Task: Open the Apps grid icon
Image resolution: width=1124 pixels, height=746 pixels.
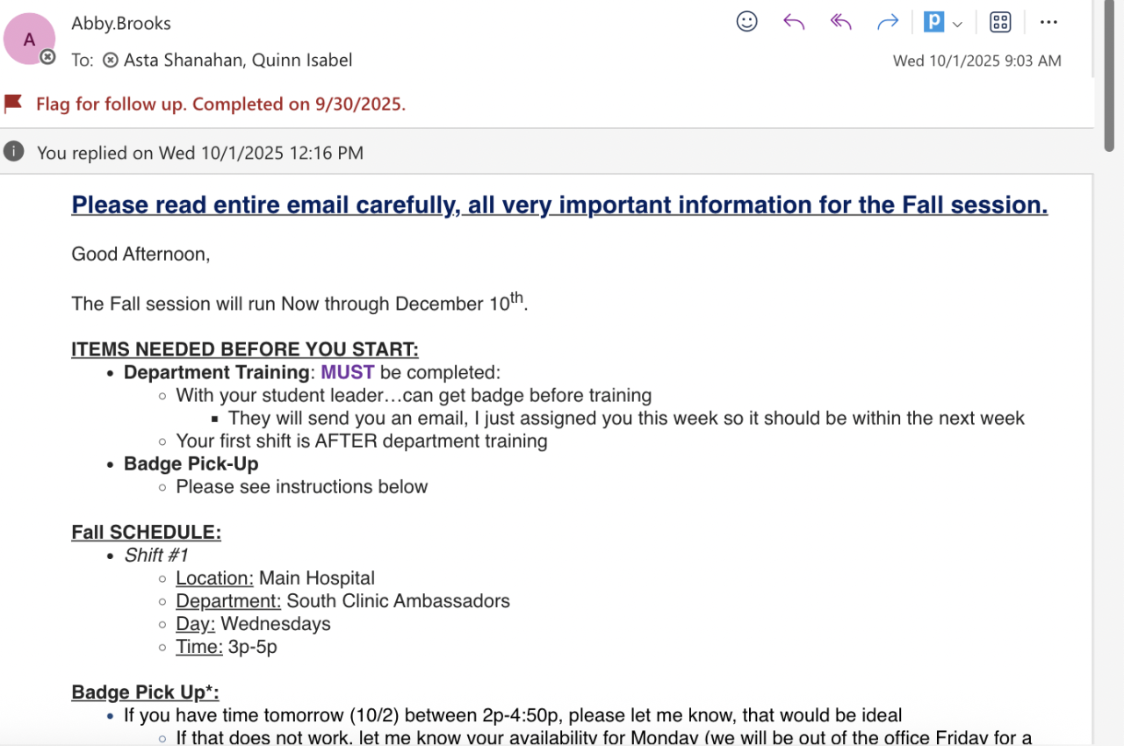Action: [1000, 22]
